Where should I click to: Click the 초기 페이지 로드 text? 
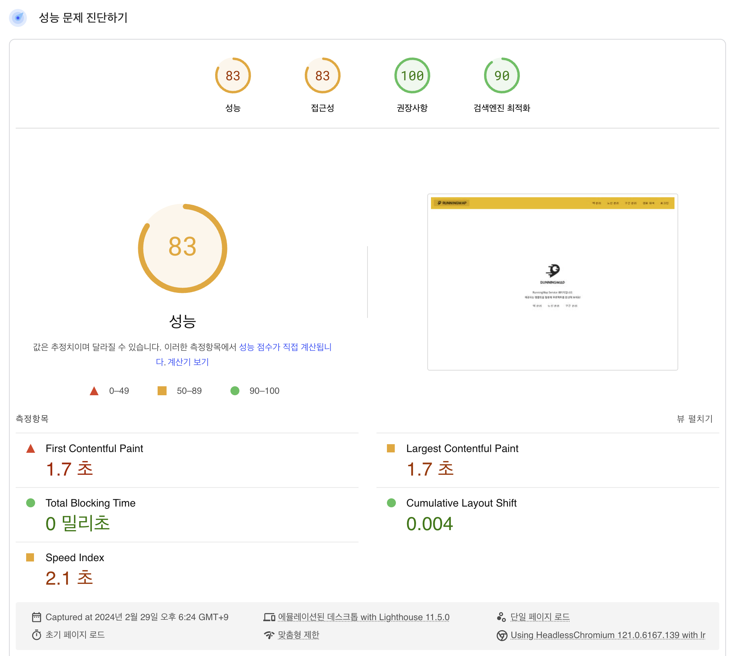(75, 635)
